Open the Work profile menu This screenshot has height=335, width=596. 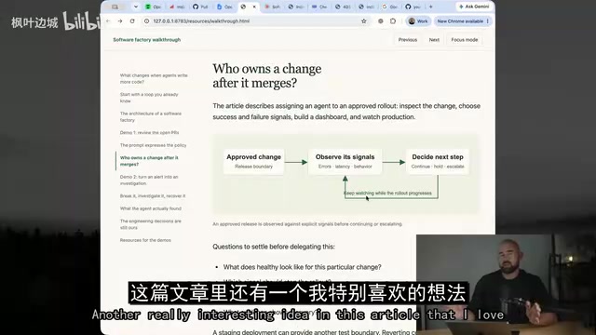click(x=418, y=21)
